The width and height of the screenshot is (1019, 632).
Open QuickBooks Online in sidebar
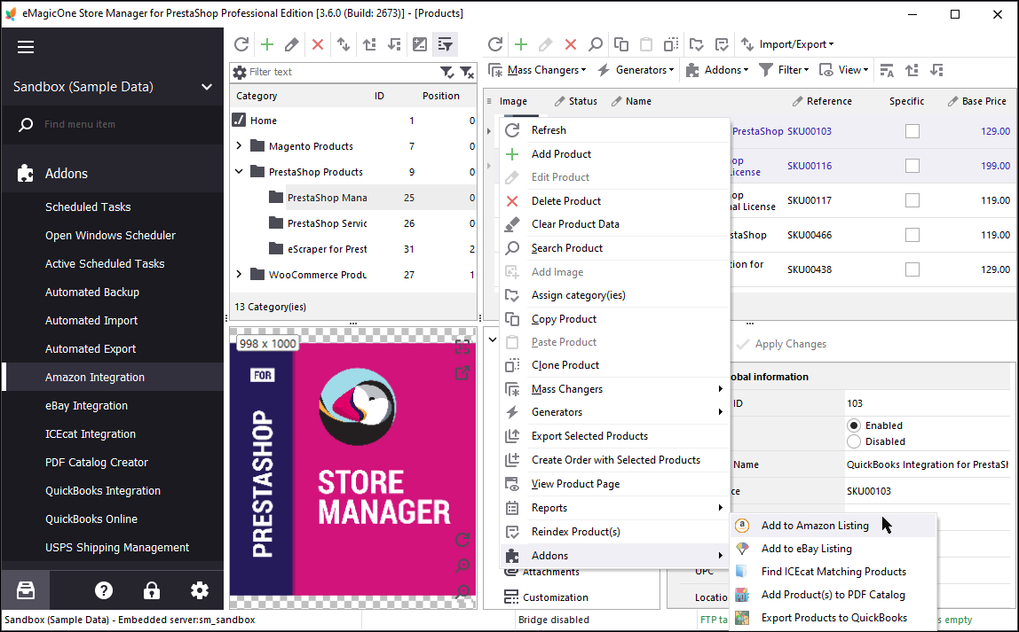(113, 519)
